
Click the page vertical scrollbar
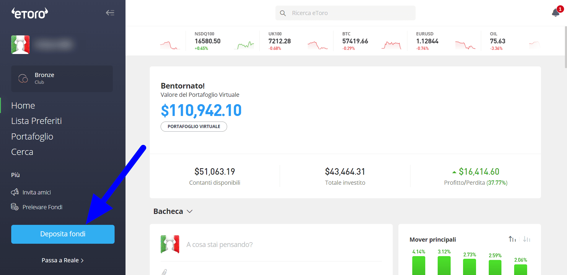coord(566,47)
